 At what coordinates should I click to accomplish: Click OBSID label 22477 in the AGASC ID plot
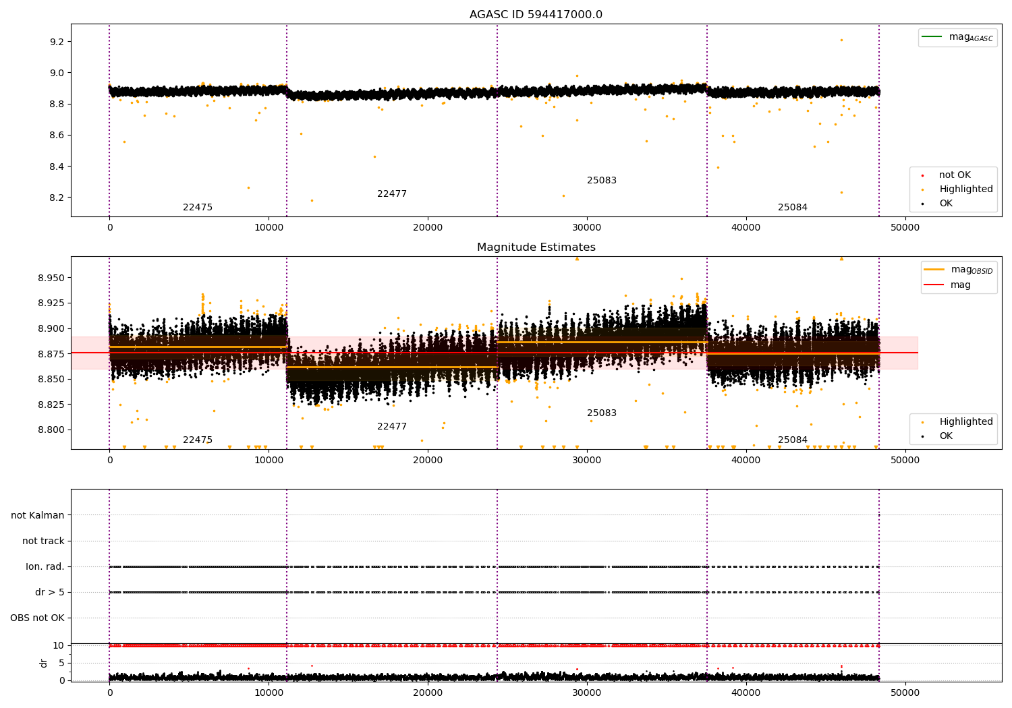392,194
